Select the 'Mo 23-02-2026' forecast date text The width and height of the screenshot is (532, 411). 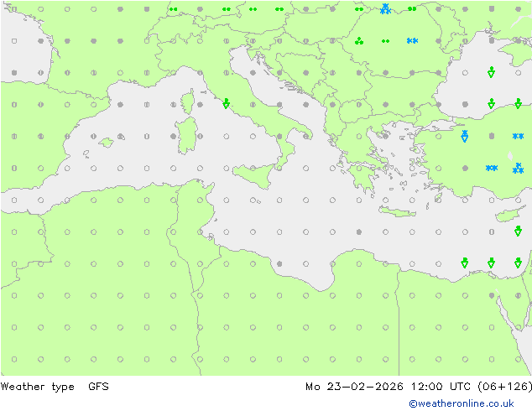[x=354, y=387]
